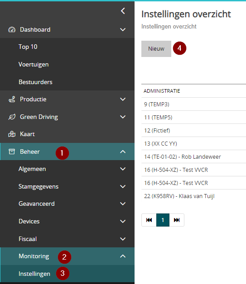Open the Top 10 dashboard

tap(28, 47)
